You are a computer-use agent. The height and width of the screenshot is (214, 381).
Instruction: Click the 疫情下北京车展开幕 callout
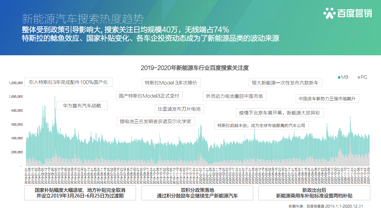click(x=280, y=113)
